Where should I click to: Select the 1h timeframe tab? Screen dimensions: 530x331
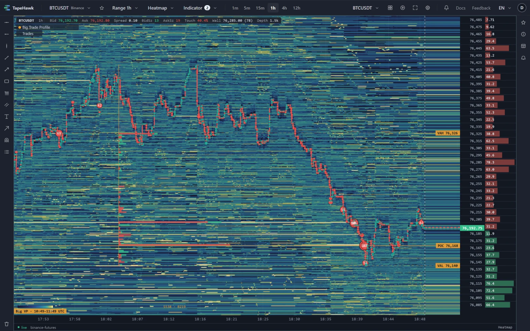[273, 8]
